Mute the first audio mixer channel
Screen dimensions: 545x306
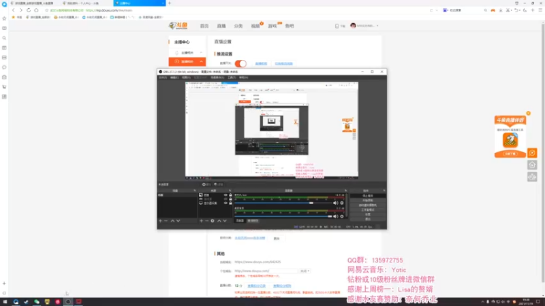point(335,203)
